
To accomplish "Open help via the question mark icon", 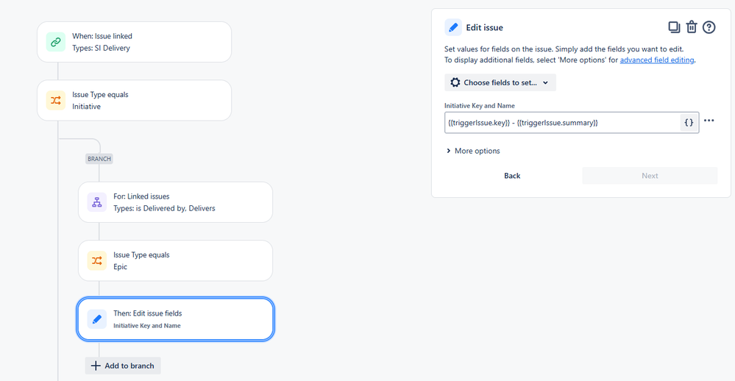I will (x=709, y=27).
